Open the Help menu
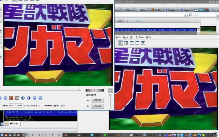 coord(148,37)
